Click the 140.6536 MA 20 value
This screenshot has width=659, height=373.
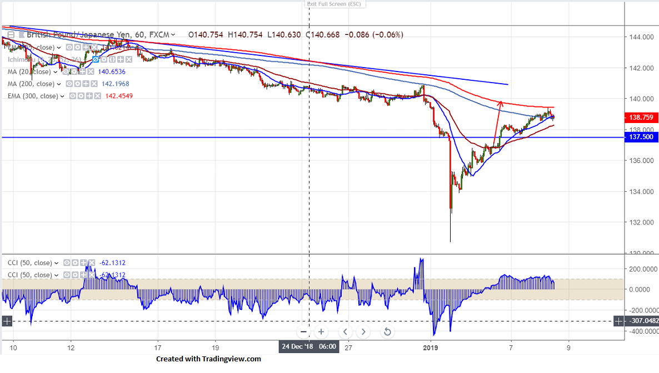112,71
